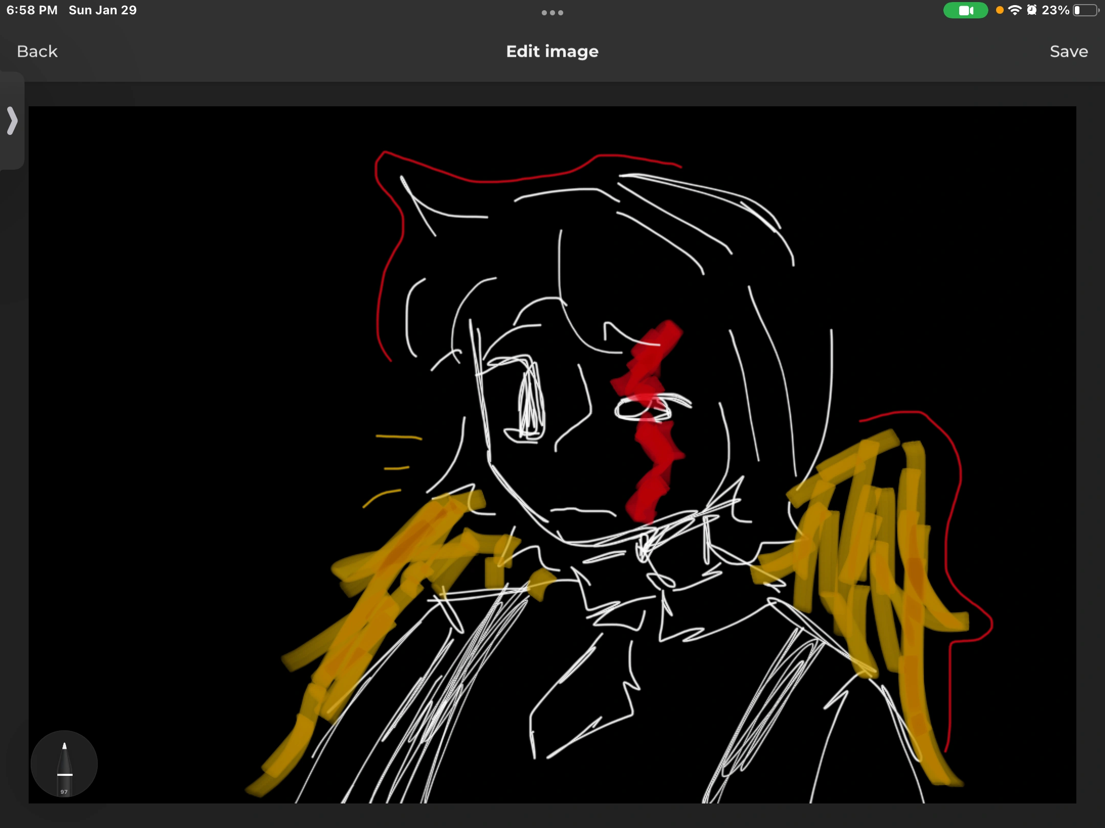
Task: Save the edited image
Action: pos(1069,51)
